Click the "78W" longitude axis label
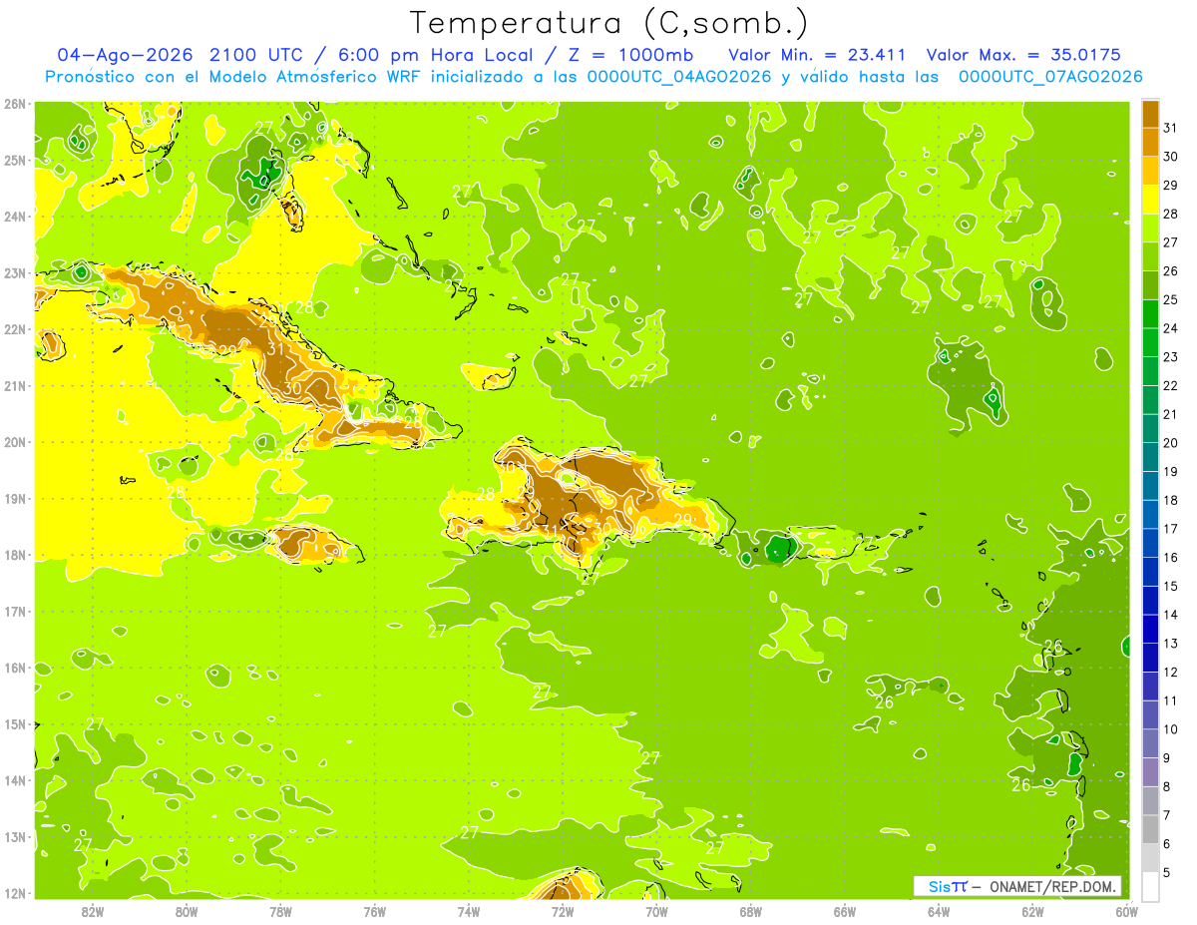1197x925 pixels. (x=280, y=911)
